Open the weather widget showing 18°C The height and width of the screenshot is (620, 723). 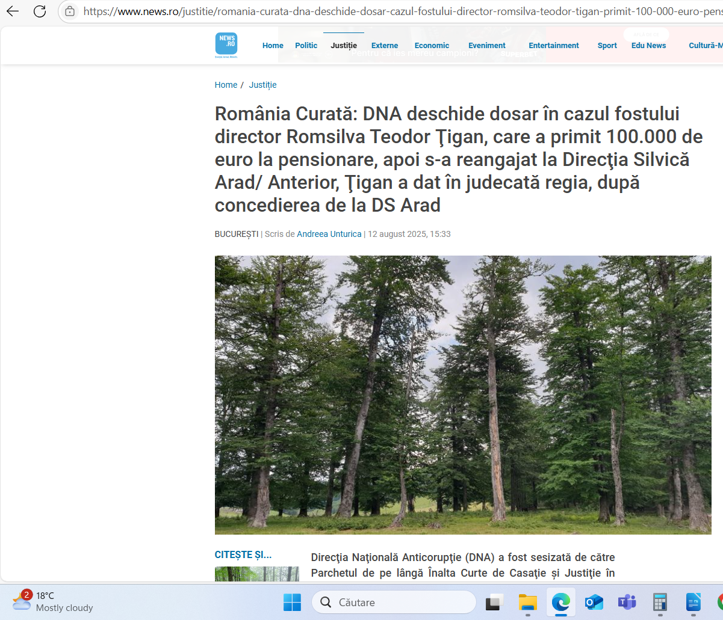point(42,601)
